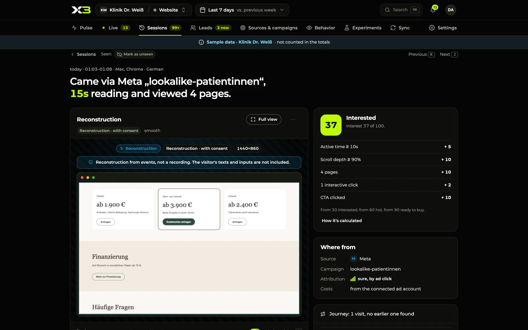Screen dimensions: 528x330
Task: Open the Sync tab
Action: (x=400, y=28)
